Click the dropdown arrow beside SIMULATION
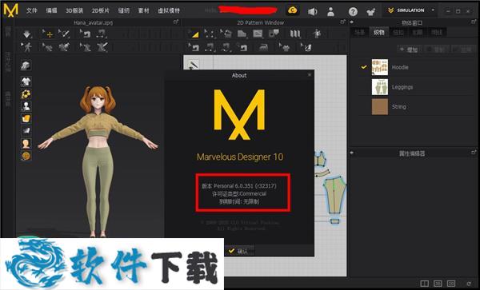The height and width of the screenshot is (290, 480). 433,10
